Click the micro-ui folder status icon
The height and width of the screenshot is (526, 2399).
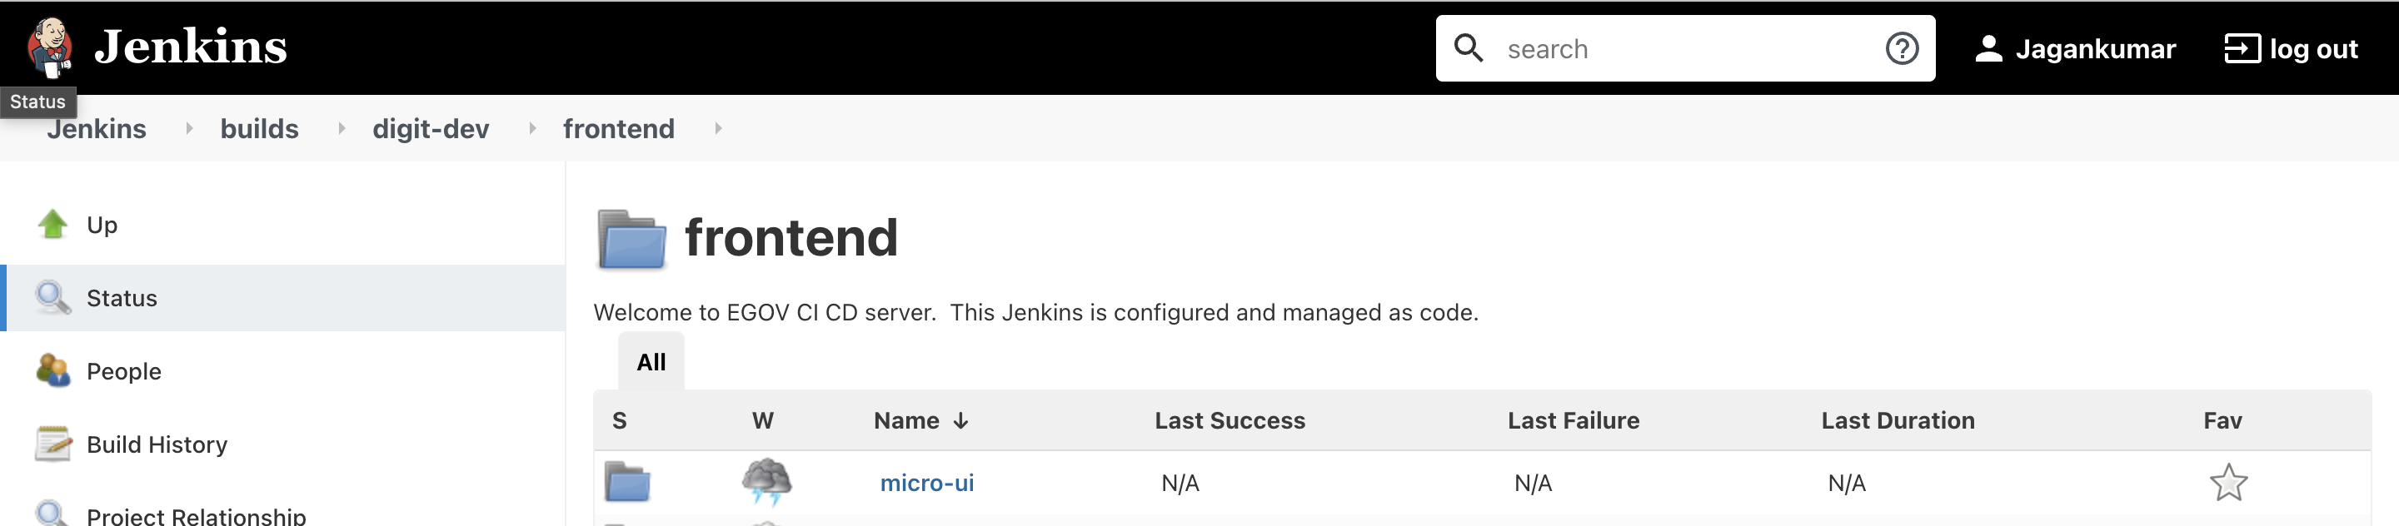[626, 482]
